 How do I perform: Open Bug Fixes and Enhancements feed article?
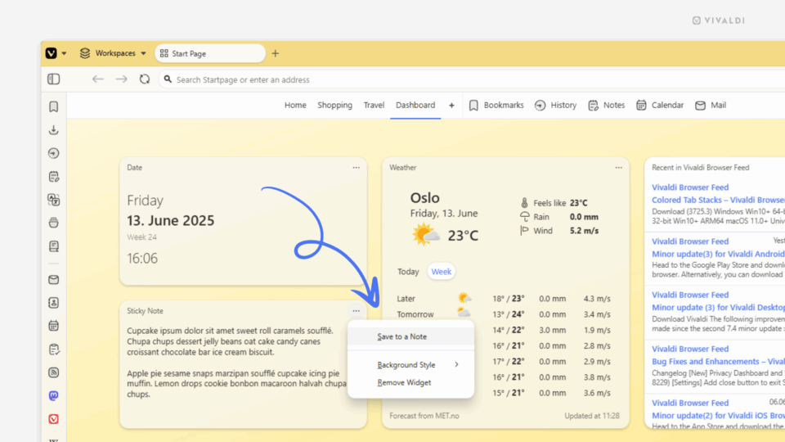(718, 362)
